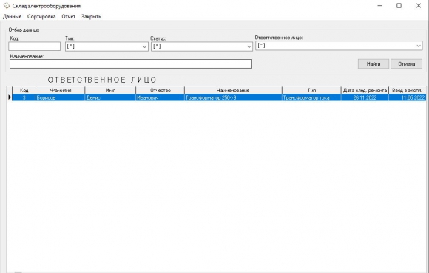Click the row selector arrow indicator

click(x=10, y=97)
